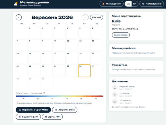Click the Метеощоденник weather logo icon
The width and height of the screenshot is (166, 125).
[16, 4]
